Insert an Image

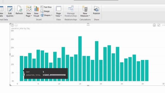pyautogui.click(x=45, y=11)
